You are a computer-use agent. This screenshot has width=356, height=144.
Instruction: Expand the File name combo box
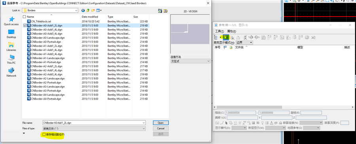[144, 123]
